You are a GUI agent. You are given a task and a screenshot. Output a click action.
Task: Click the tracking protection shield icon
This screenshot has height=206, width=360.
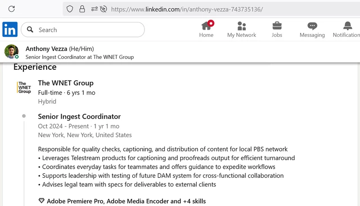(x=70, y=9)
